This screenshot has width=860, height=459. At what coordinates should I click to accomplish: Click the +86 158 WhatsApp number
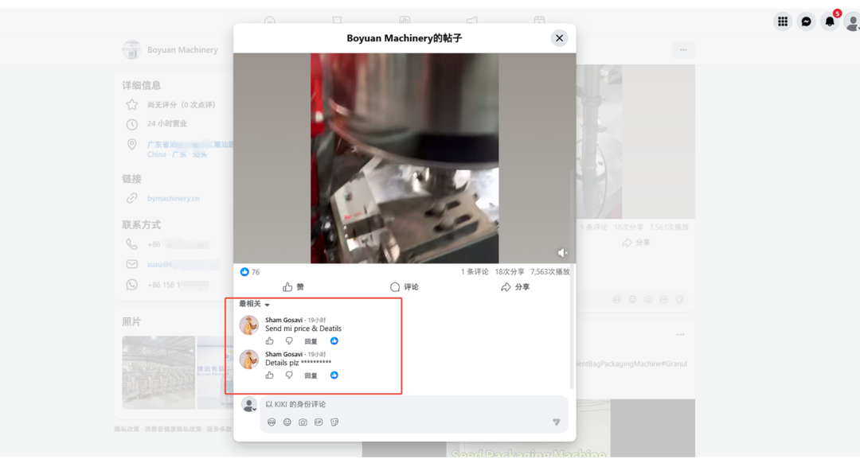point(178,285)
